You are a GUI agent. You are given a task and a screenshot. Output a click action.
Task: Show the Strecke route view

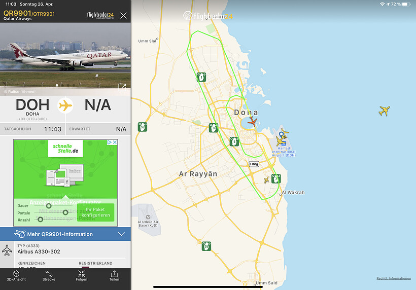coord(49,276)
